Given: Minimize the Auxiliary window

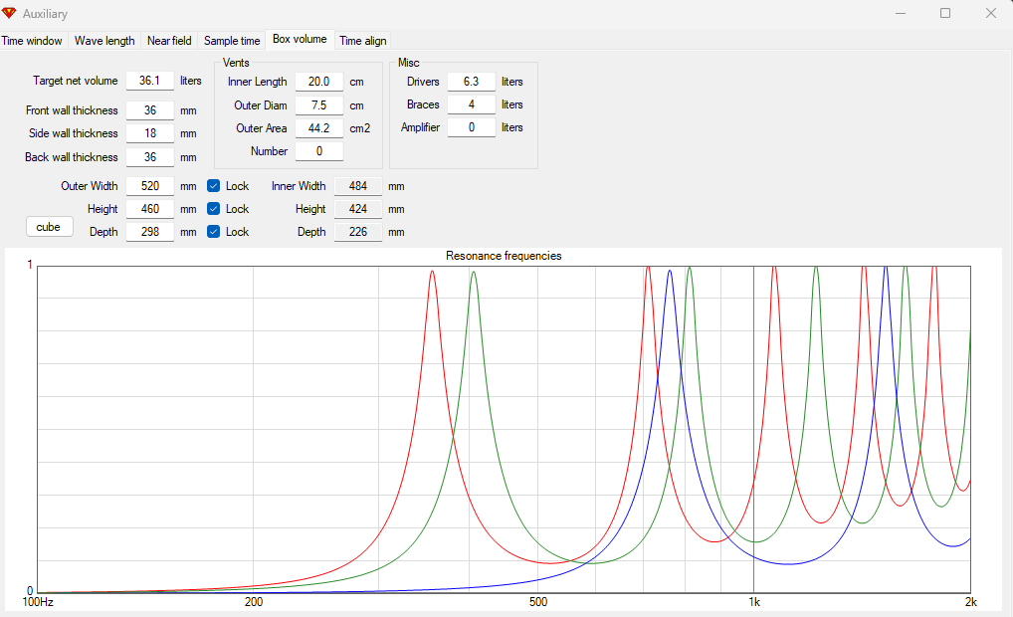Looking at the screenshot, I should 901,13.
